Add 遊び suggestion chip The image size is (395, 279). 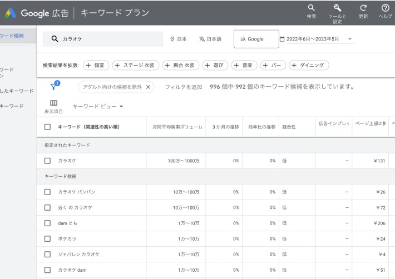(x=215, y=66)
